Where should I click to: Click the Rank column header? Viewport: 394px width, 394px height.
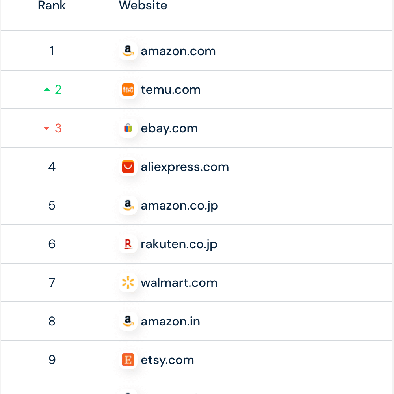(52, 5)
